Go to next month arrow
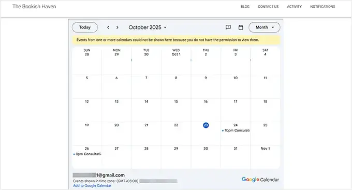Viewport: 352px width, 190px height. coord(117,27)
